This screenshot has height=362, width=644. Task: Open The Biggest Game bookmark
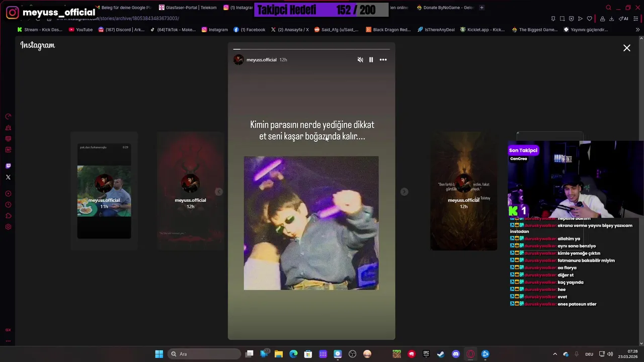[534, 30]
